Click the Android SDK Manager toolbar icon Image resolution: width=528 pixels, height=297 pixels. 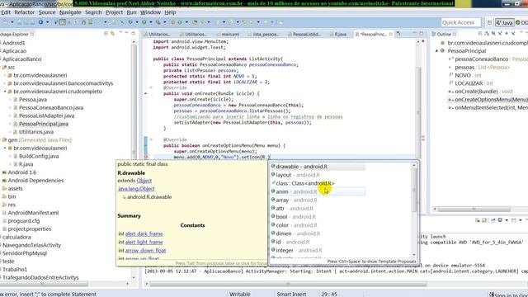(83, 22)
